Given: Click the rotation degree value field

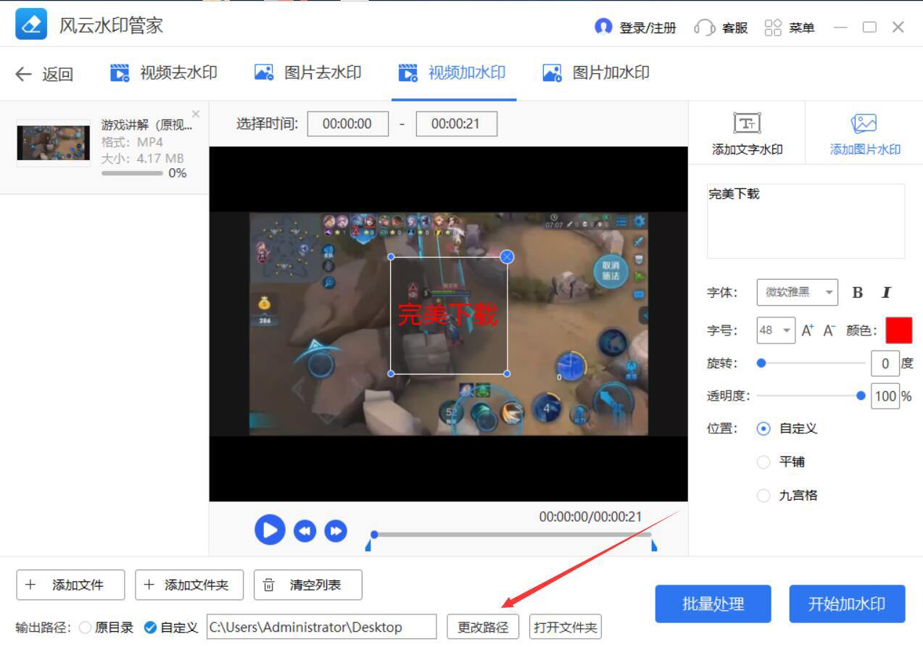Looking at the screenshot, I should (885, 363).
